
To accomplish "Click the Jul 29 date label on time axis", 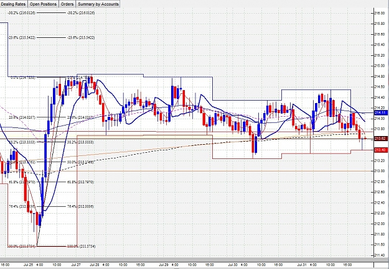I will pyautogui.click(x=164, y=265).
